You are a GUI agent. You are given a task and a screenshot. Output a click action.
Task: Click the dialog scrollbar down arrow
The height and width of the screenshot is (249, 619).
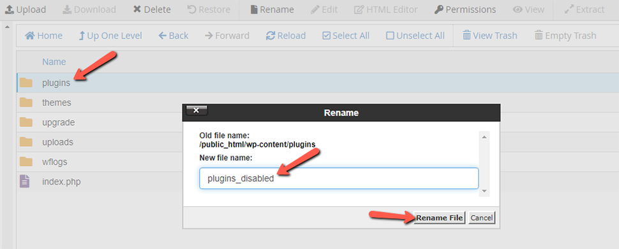(x=484, y=191)
